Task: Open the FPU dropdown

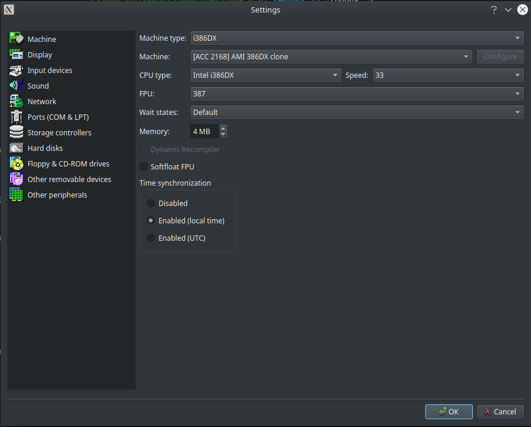Action: (357, 93)
